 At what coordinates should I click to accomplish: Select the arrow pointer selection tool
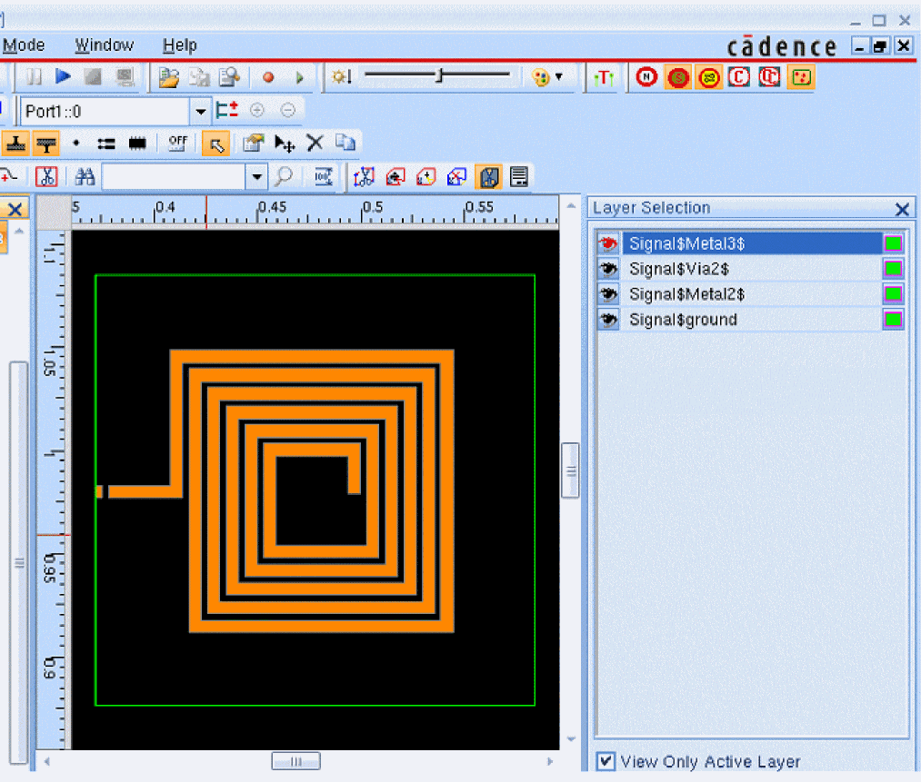point(215,144)
